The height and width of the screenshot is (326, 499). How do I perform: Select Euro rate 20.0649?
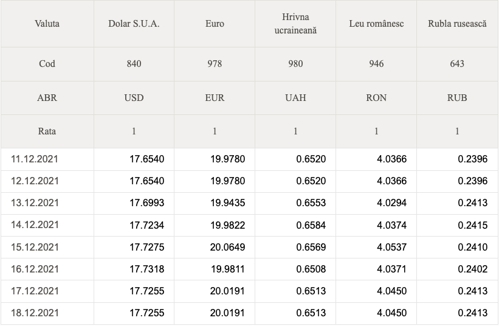pyautogui.click(x=227, y=247)
